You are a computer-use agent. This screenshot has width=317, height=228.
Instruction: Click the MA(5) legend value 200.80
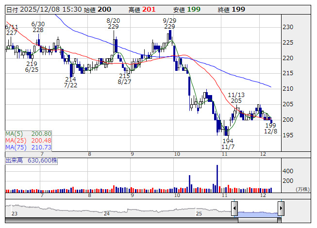[x=41, y=134]
